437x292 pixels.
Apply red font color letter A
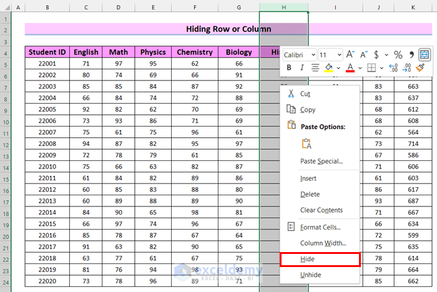coord(350,68)
